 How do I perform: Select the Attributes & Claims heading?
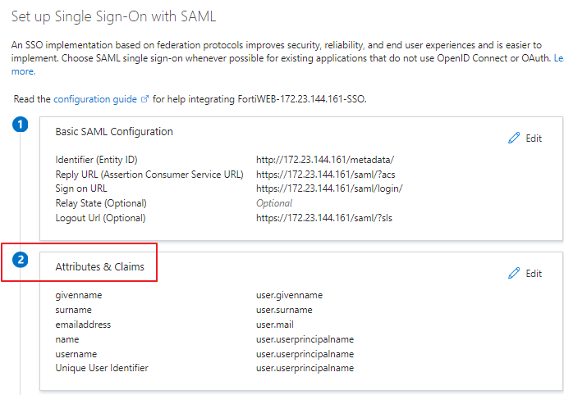[x=104, y=266]
